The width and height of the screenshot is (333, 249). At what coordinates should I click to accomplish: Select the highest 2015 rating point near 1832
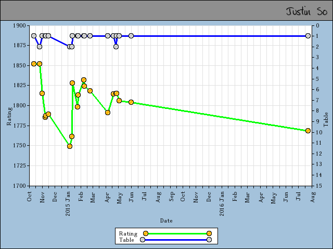84,80
